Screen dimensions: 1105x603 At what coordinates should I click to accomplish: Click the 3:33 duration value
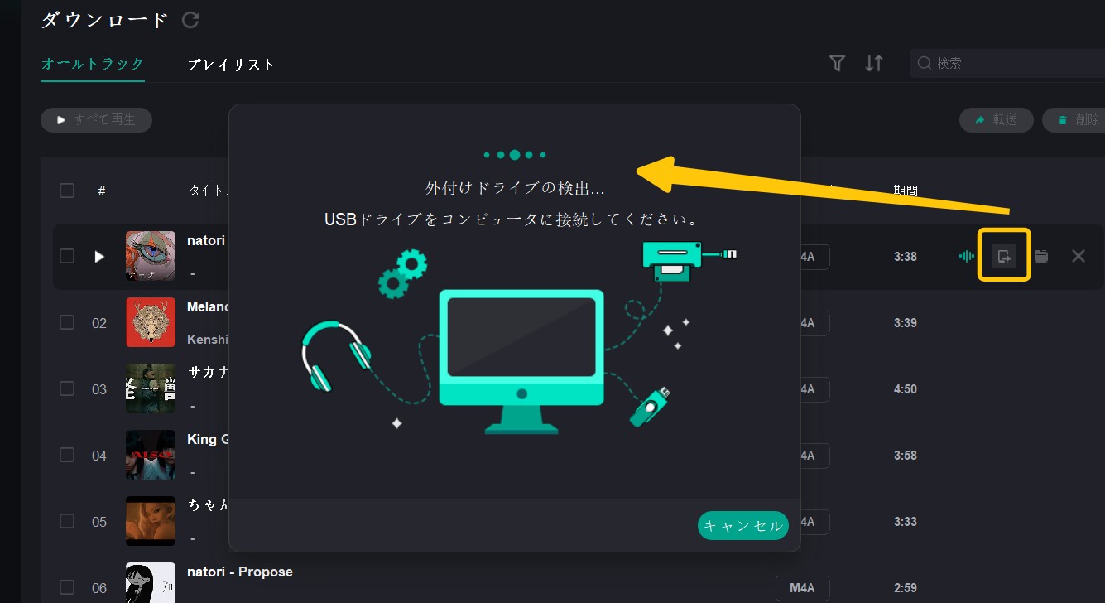[x=906, y=522]
